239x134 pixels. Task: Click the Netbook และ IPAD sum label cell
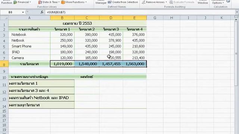click(x=41, y=98)
